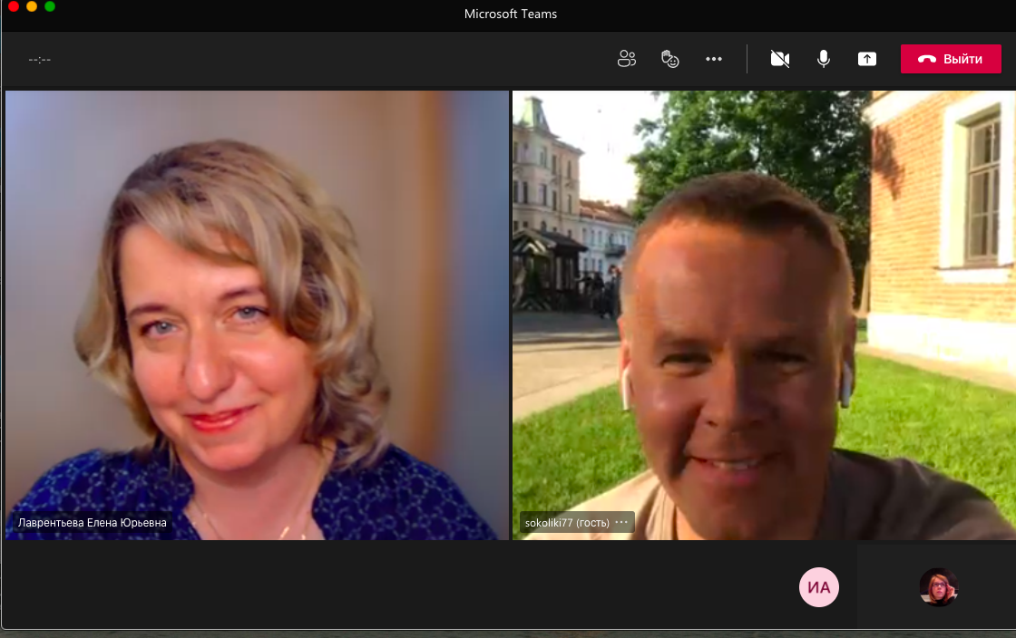Click the meeting duration timer
This screenshot has width=1016, height=638.
coord(40,60)
